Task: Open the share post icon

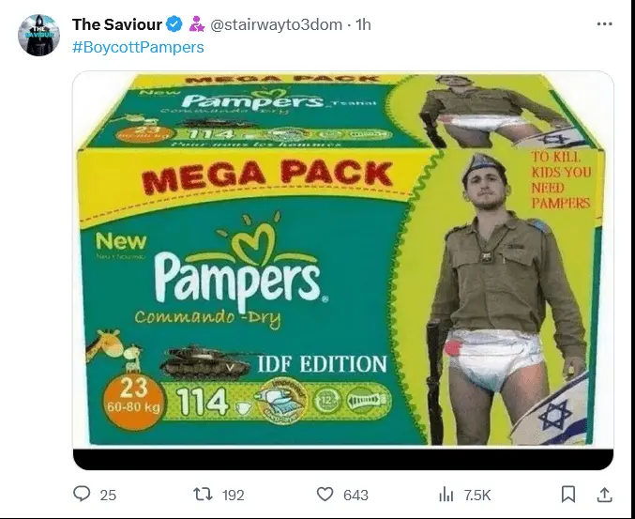Action: point(605,494)
